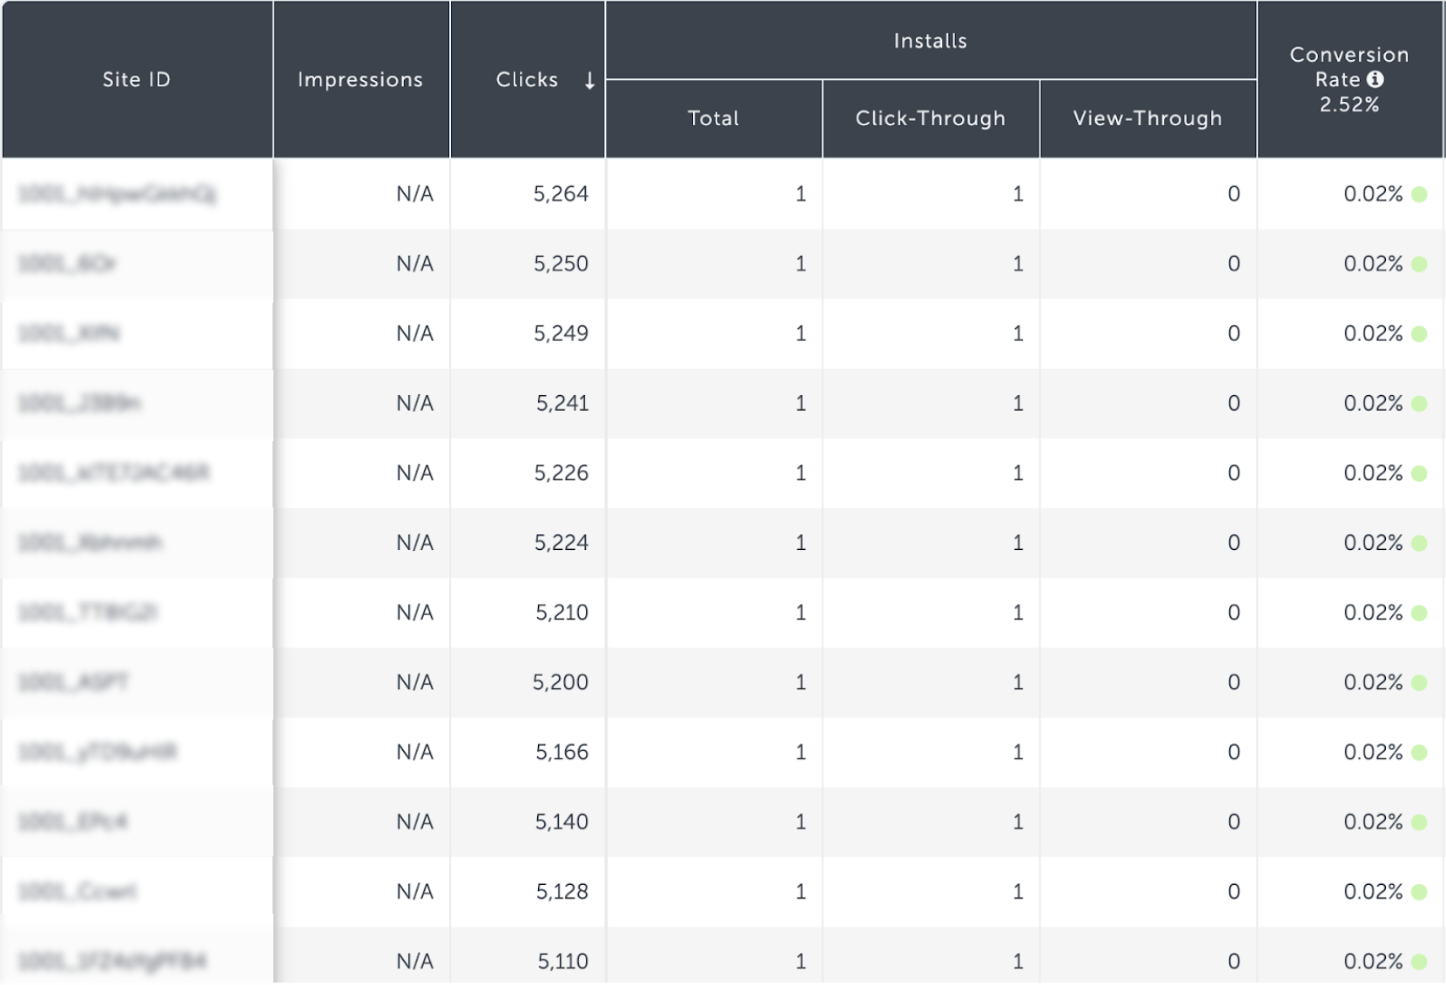Screen dimensions: 1446x985
Task: Select the 5,226 clicks value
Action: (x=561, y=472)
